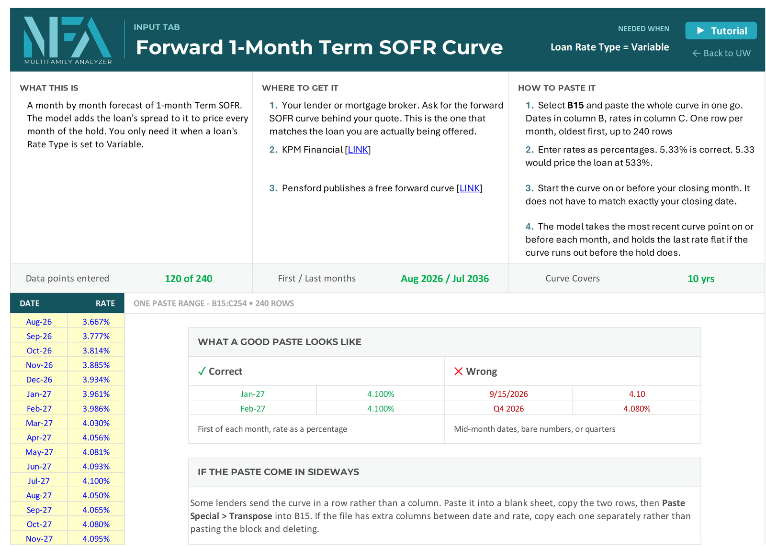Click the wrong example Q4 2026 cell
The height and width of the screenshot is (546, 766).
(x=508, y=409)
